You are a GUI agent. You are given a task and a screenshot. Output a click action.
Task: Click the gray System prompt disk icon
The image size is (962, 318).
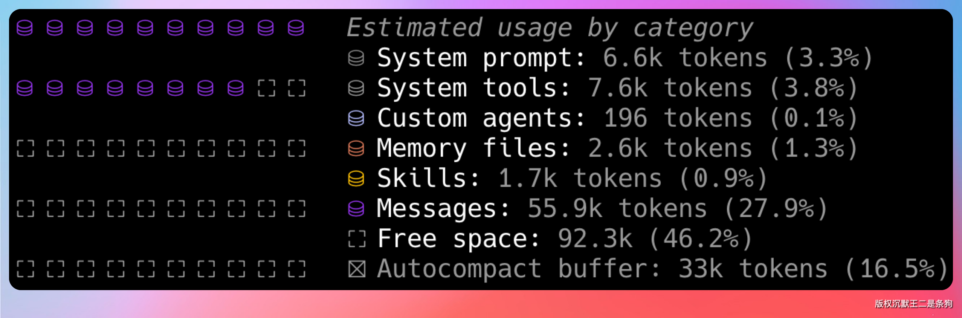click(356, 58)
